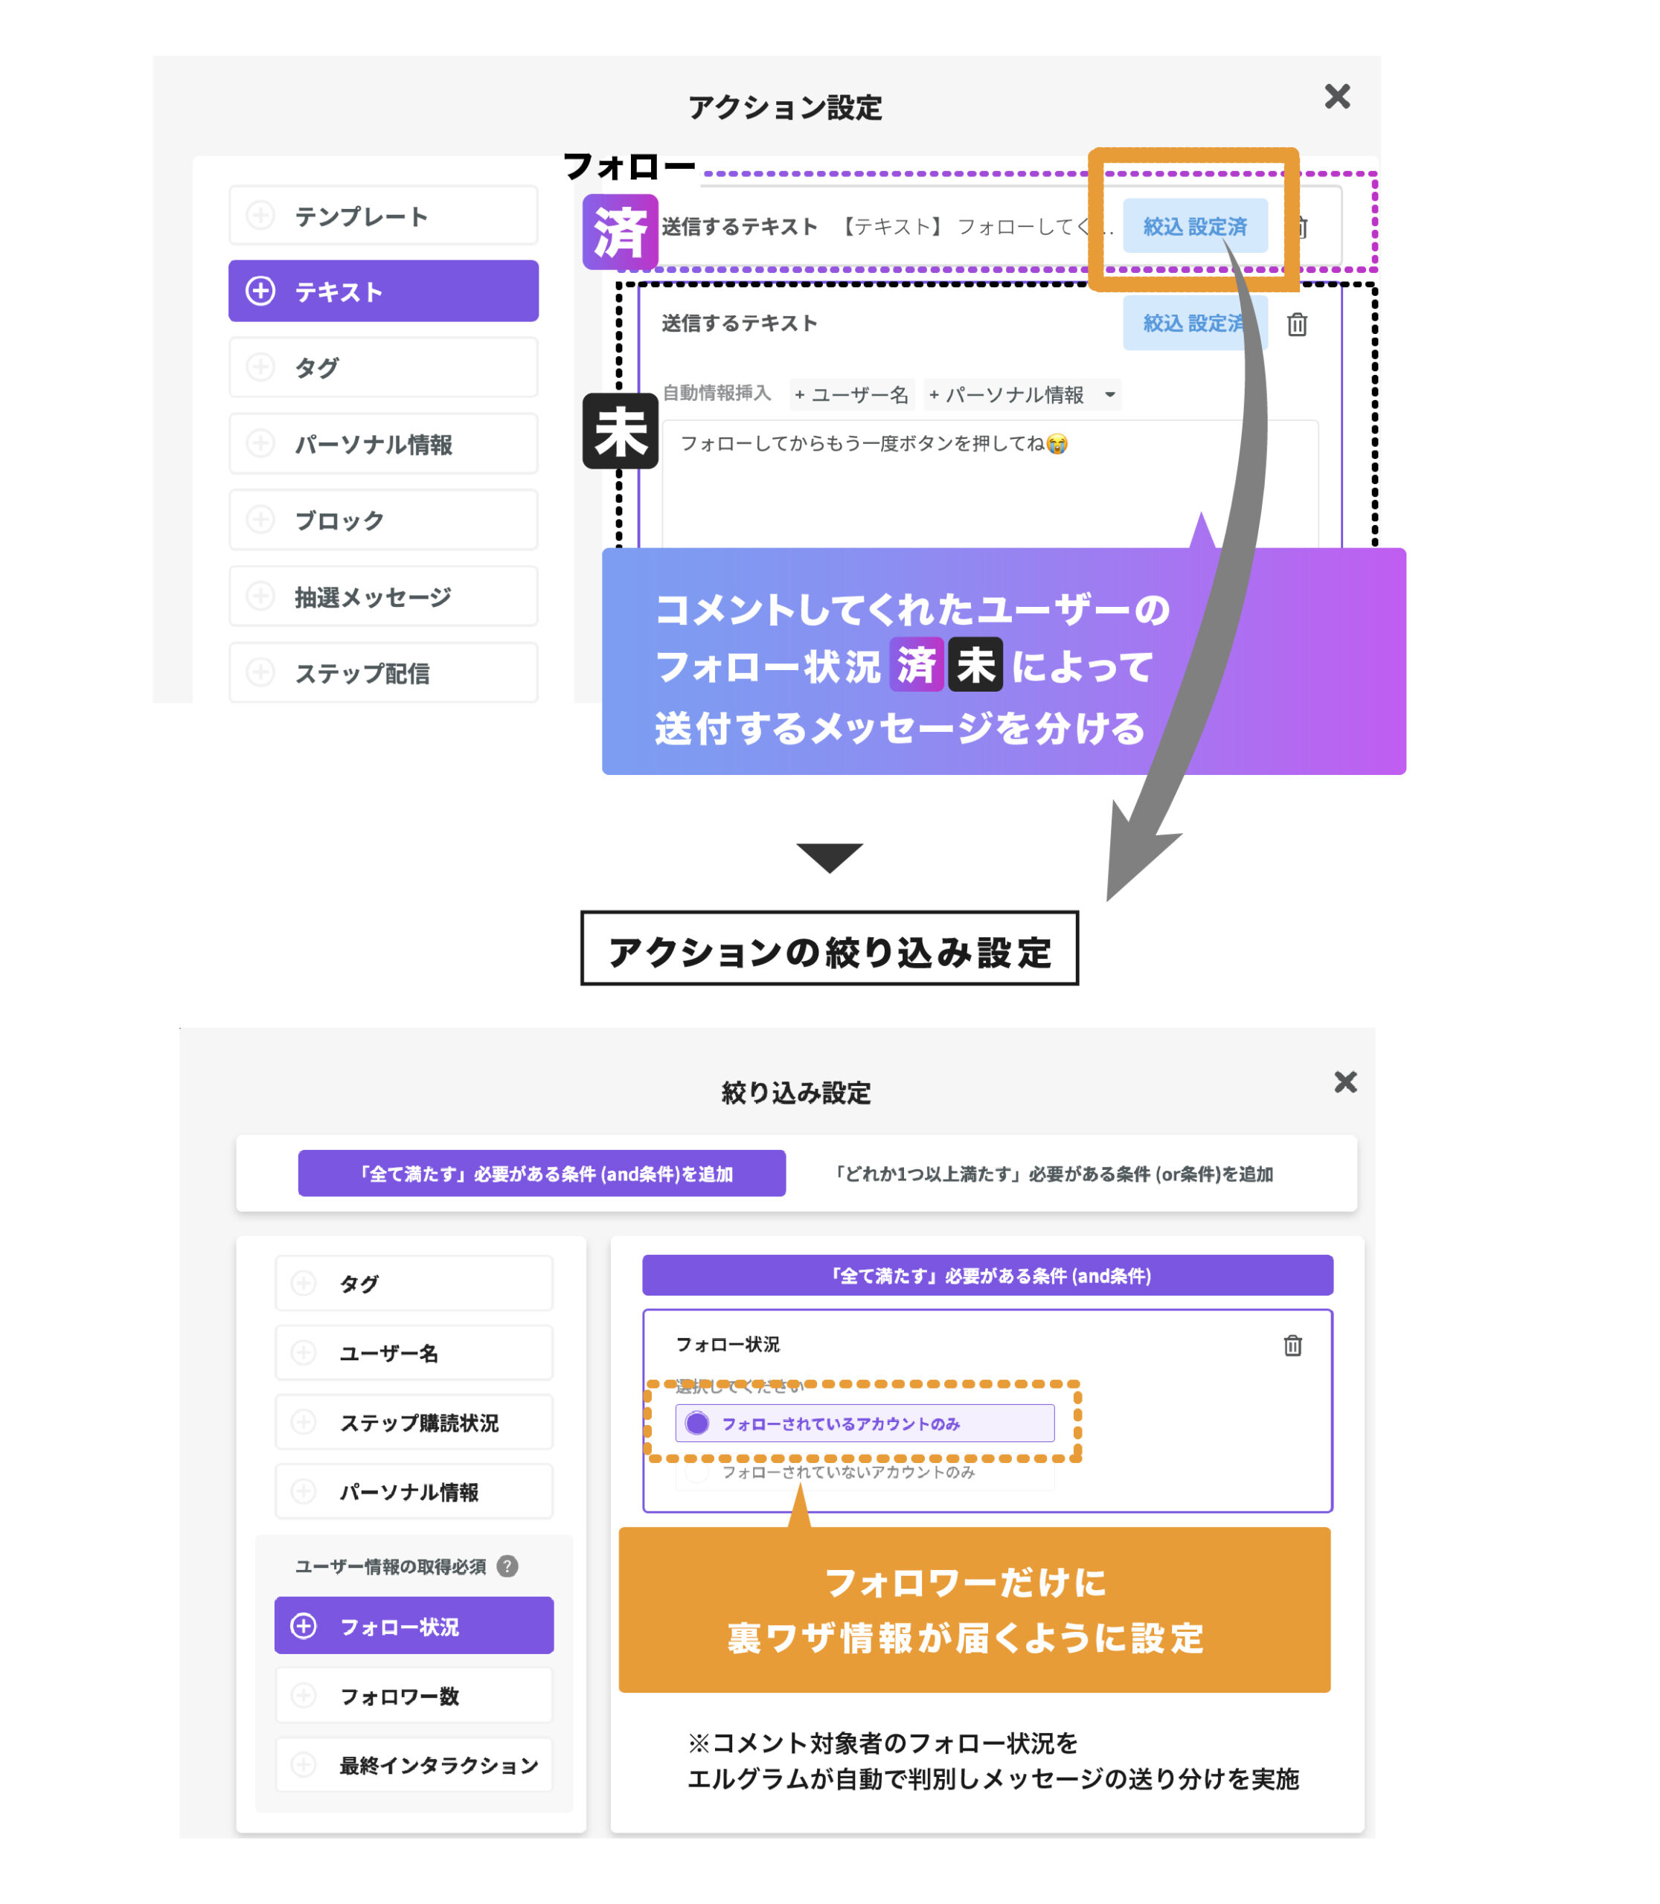Click the highlighted 絞込 設定済 button
The height and width of the screenshot is (1904, 1660).
[1194, 227]
